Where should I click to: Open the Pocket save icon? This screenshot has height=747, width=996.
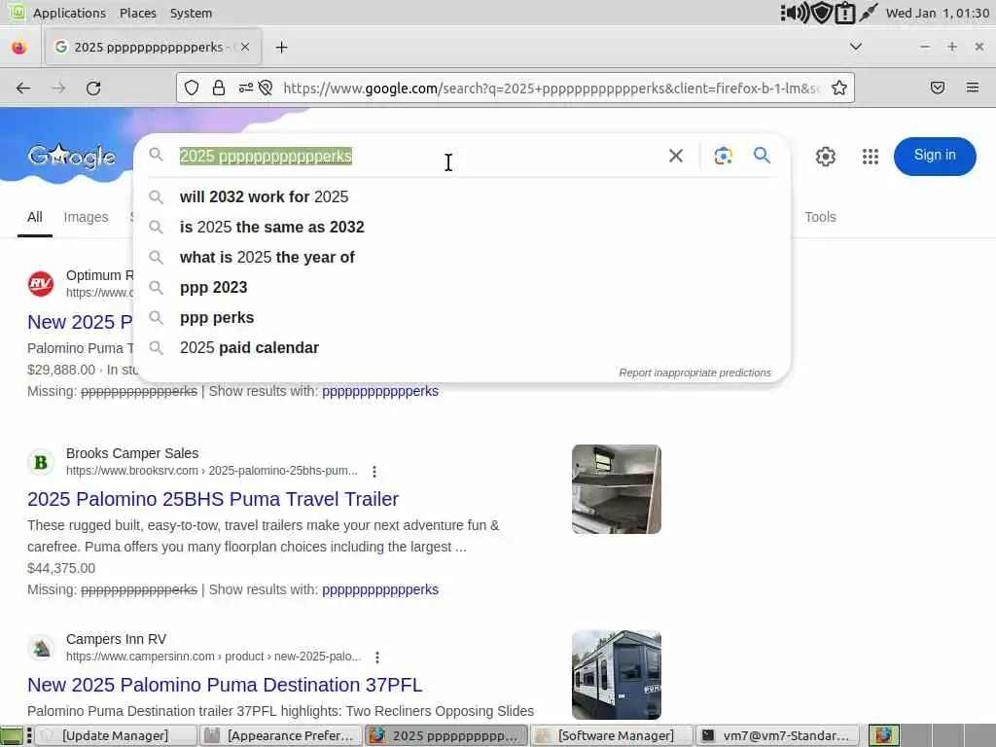click(938, 88)
